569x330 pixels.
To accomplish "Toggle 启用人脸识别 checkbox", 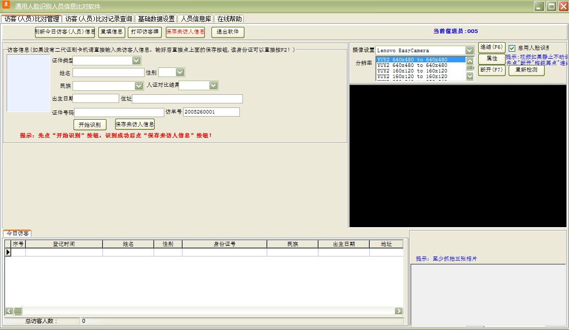I will point(512,48).
